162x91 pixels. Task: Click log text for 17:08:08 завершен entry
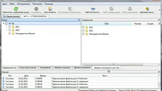[70, 81]
